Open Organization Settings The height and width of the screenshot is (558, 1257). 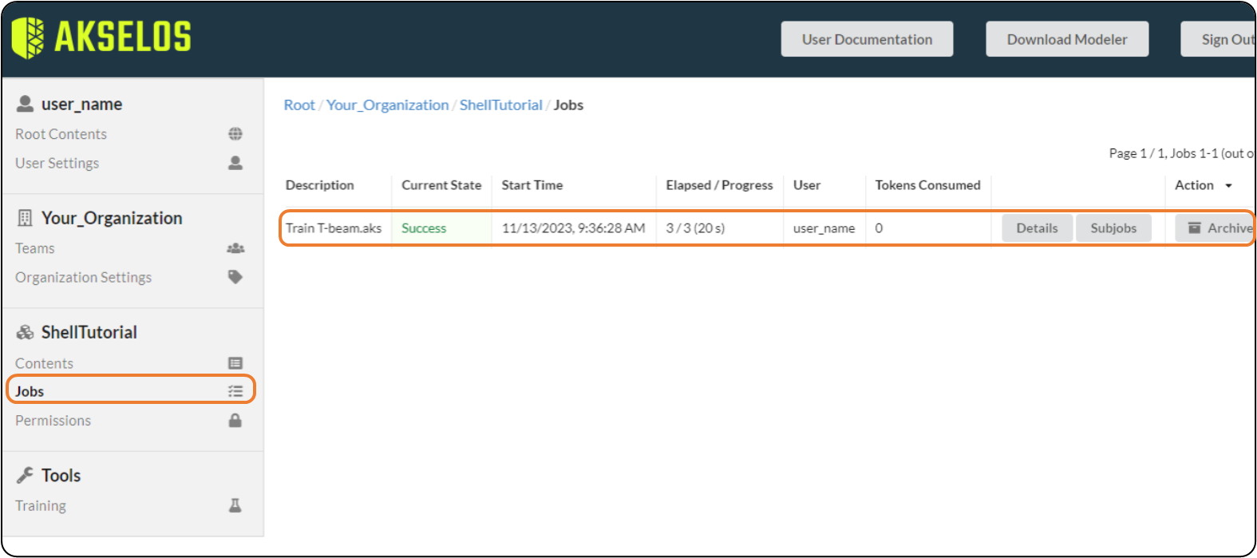tap(84, 277)
